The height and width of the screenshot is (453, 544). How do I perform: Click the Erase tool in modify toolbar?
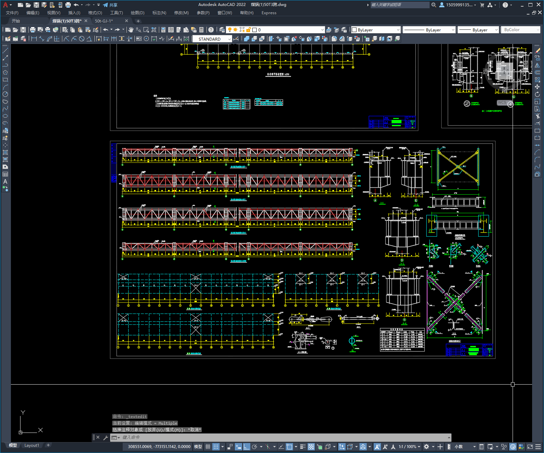point(537,51)
